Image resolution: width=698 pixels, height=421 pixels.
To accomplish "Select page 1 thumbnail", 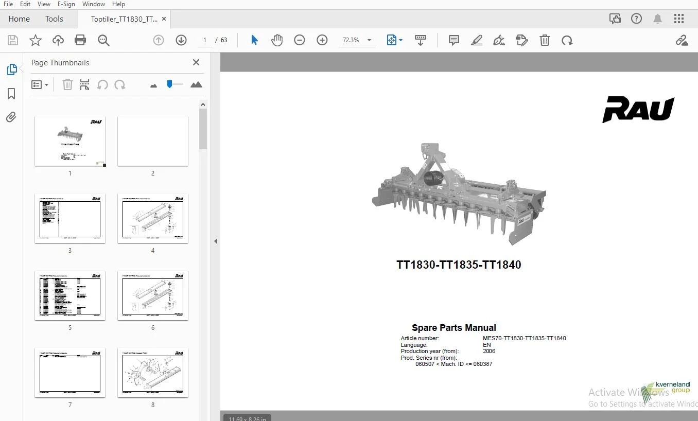I will [x=70, y=141].
